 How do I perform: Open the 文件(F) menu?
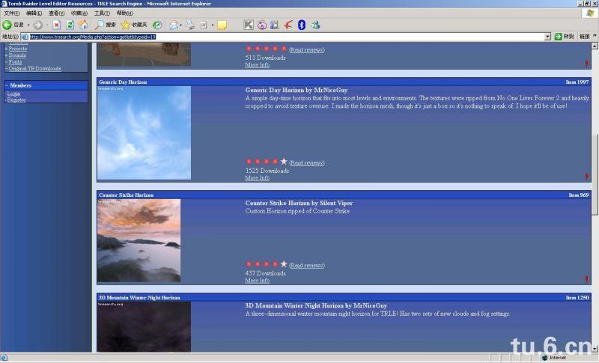(x=12, y=13)
